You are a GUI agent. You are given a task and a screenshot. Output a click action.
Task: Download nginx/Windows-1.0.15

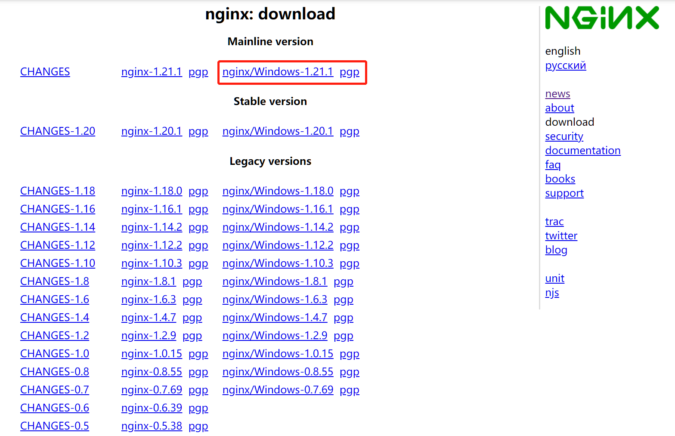278,354
